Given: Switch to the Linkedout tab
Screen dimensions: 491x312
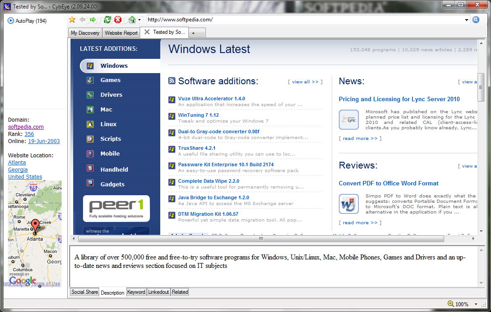Looking at the screenshot, I should click(x=158, y=292).
